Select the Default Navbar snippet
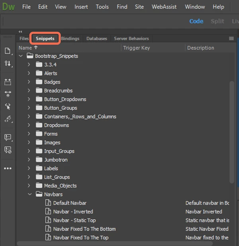This screenshot has height=246, width=239. click(70, 203)
